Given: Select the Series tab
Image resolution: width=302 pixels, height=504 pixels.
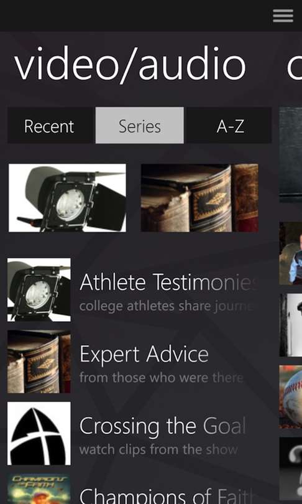Looking at the screenshot, I should (x=140, y=126).
